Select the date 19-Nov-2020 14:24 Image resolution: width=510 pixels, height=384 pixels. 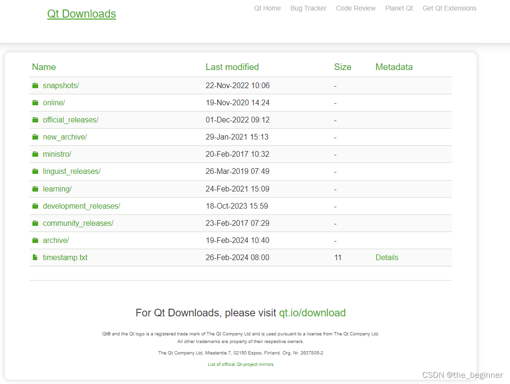(x=237, y=103)
